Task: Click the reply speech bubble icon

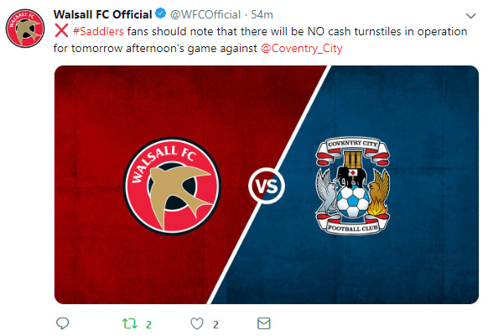Action: 62,323
